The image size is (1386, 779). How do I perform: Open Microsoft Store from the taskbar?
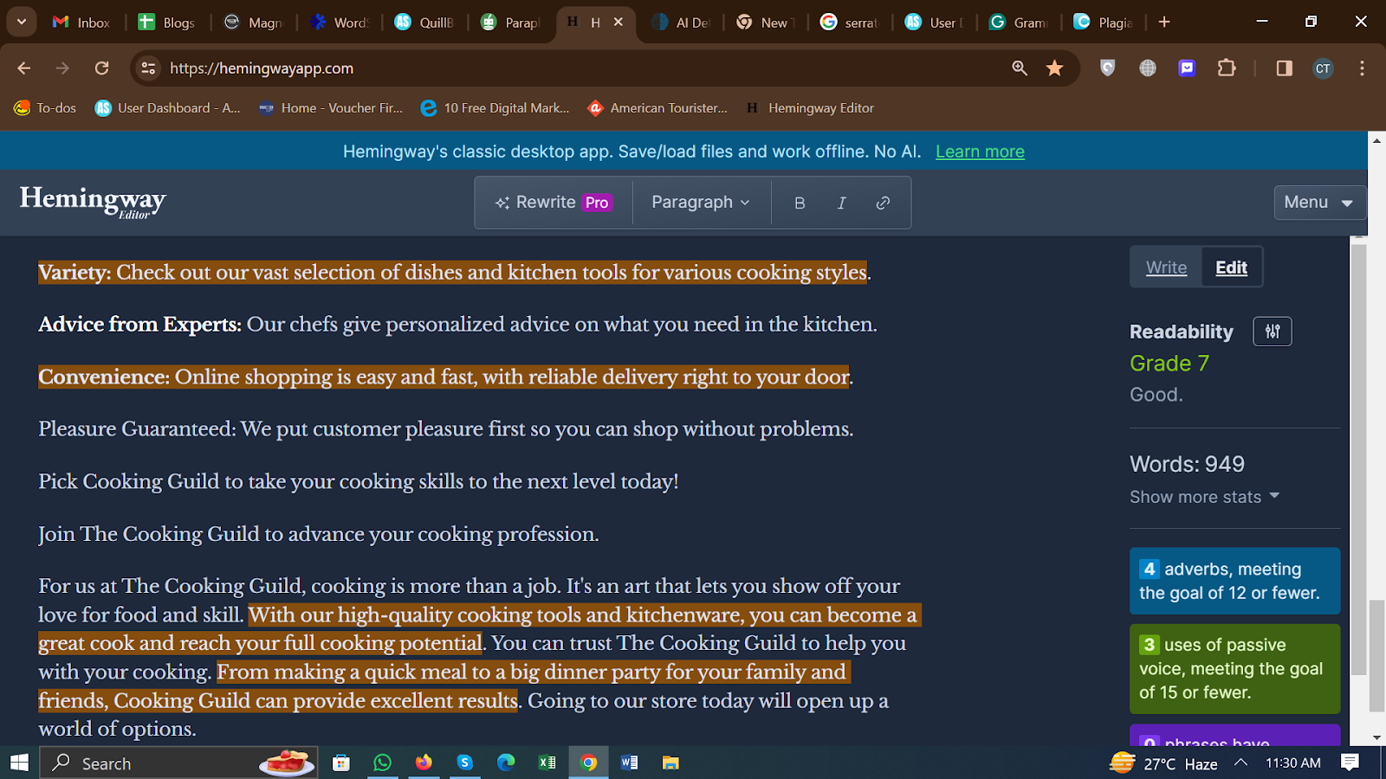pyautogui.click(x=341, y=763)
